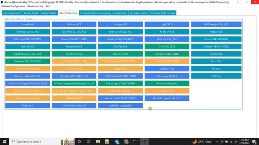Click the IceWarp WebClient_RCE button
This screenshot has width=259, height=145.
74,106
